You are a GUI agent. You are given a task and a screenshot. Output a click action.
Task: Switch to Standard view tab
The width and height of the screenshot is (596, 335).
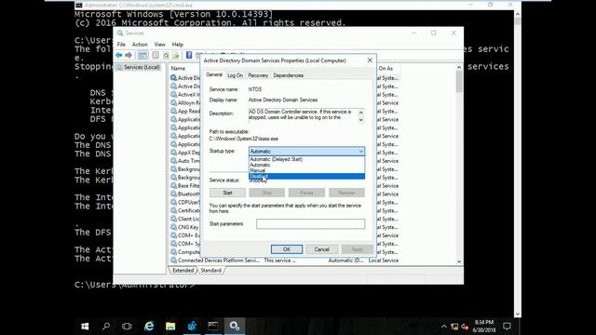[x=210, y=271]
